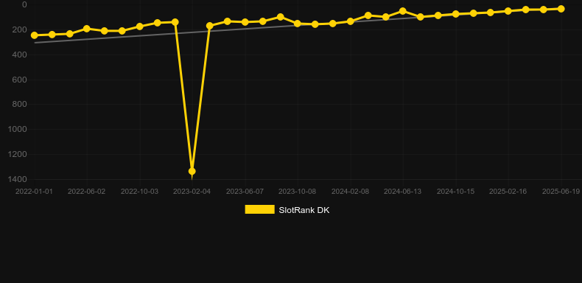The width and height of the screenshot is (582, 283).
Task: Select the first data point at 2022-01-01
Action: [34, 35]
